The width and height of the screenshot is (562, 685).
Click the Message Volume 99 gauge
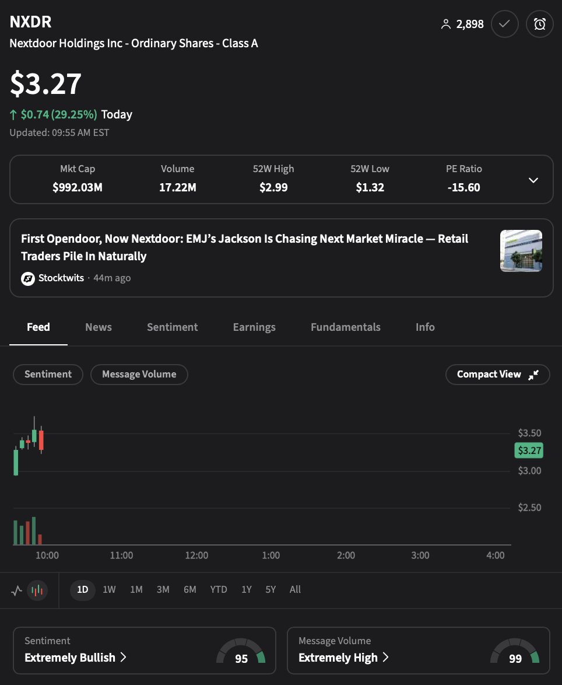[x=515, y=653]
